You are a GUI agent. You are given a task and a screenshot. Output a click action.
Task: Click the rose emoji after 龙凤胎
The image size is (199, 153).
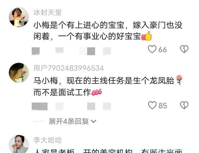pyautogui.click(x=179, y=80)
